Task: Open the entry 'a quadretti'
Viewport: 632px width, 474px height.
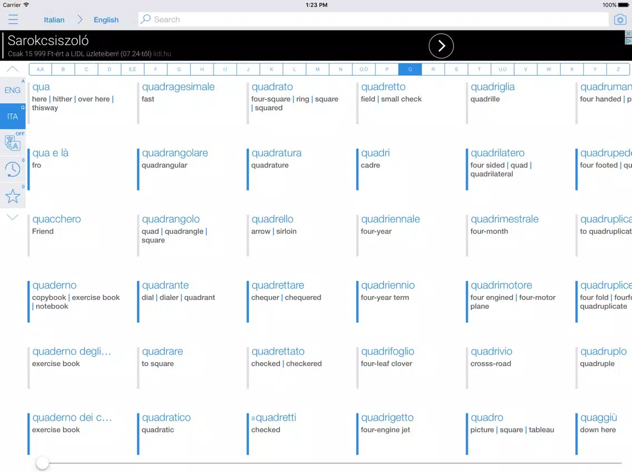Action: (x=274, y=417)
